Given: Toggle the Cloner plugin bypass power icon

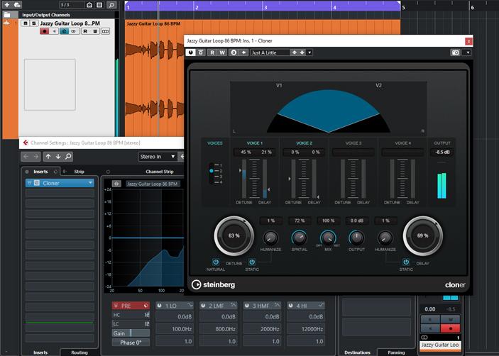Looking at the screenshot, I should click(x=191, y=52).
